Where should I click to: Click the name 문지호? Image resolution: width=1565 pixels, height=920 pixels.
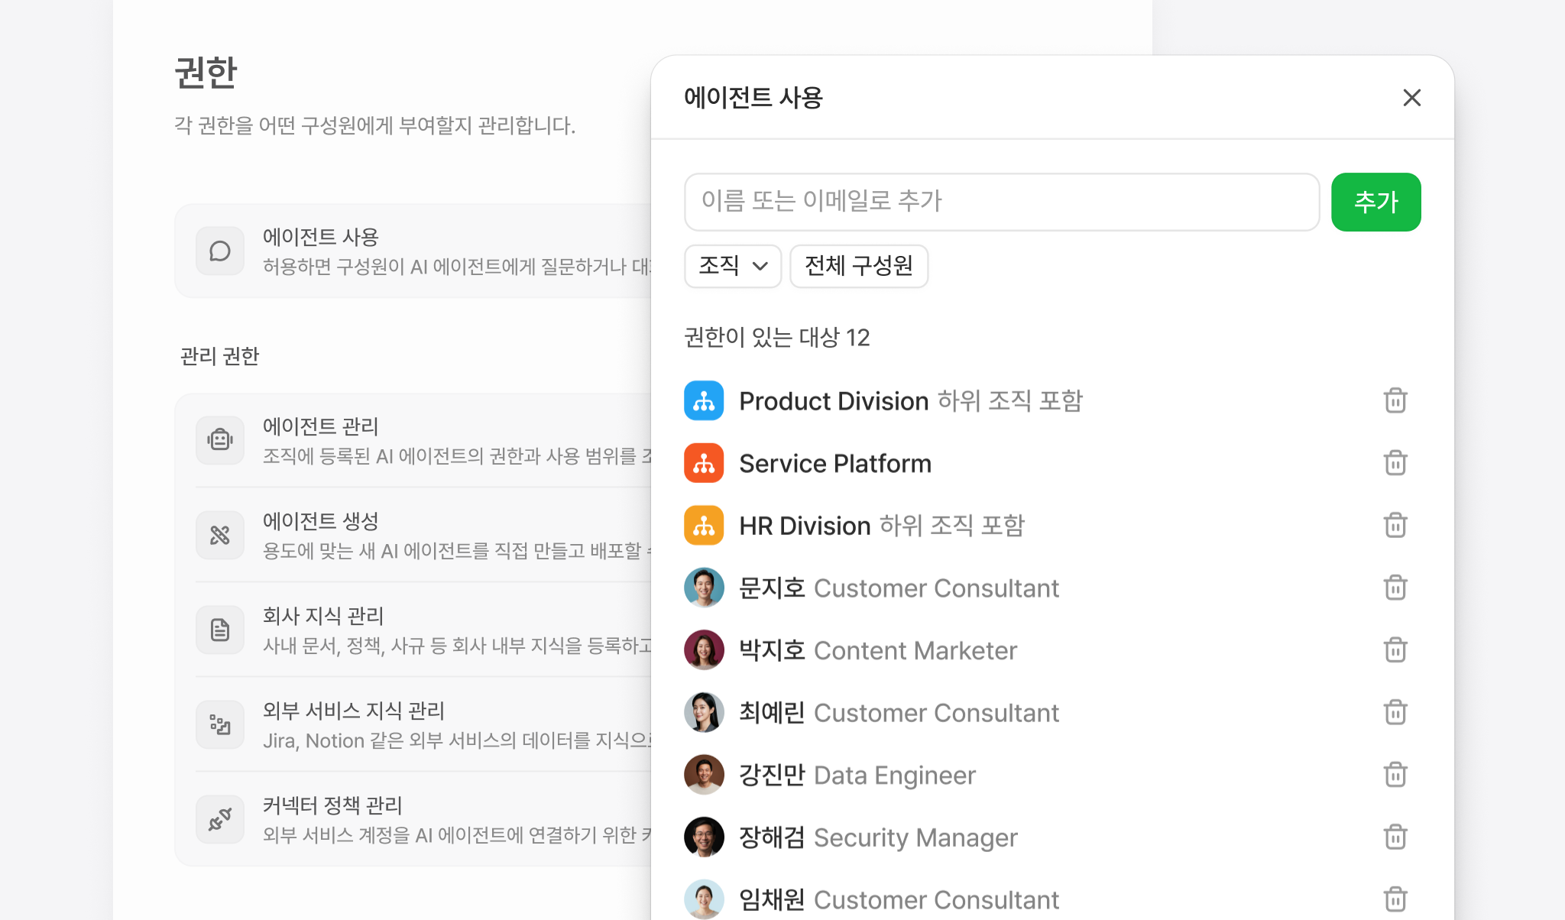click(772, 588)
